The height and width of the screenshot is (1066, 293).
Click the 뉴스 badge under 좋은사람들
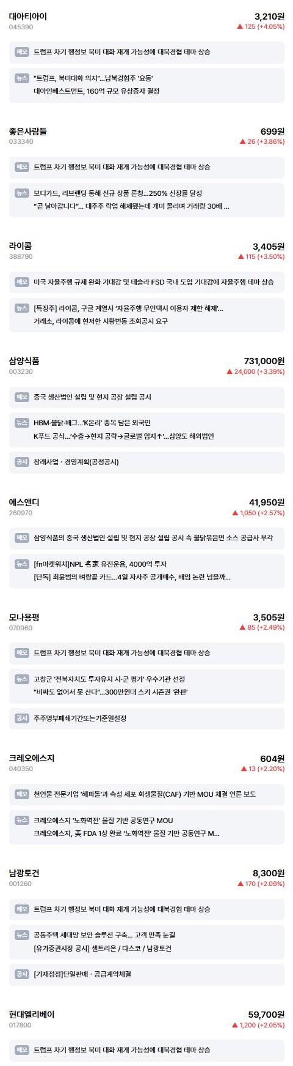click(x=22, y=193)
